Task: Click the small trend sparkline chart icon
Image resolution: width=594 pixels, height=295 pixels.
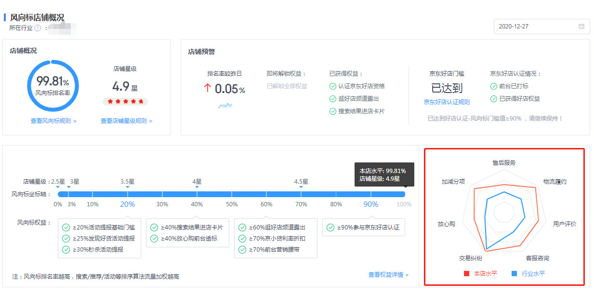Action: tap(224, 105)
